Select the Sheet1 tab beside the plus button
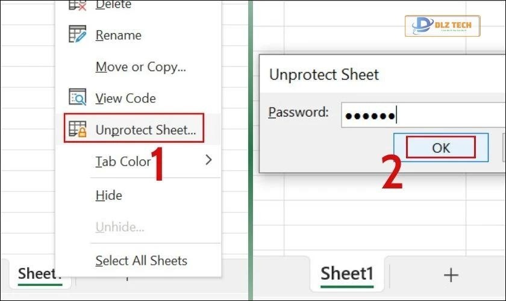506x301 pixels. pyautogui.click(x=347, y=275)
